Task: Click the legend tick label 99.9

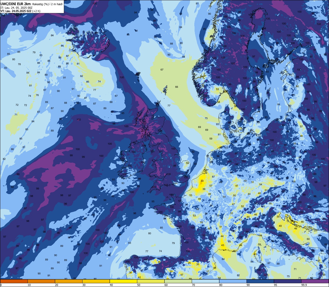Action: point(304,285)
